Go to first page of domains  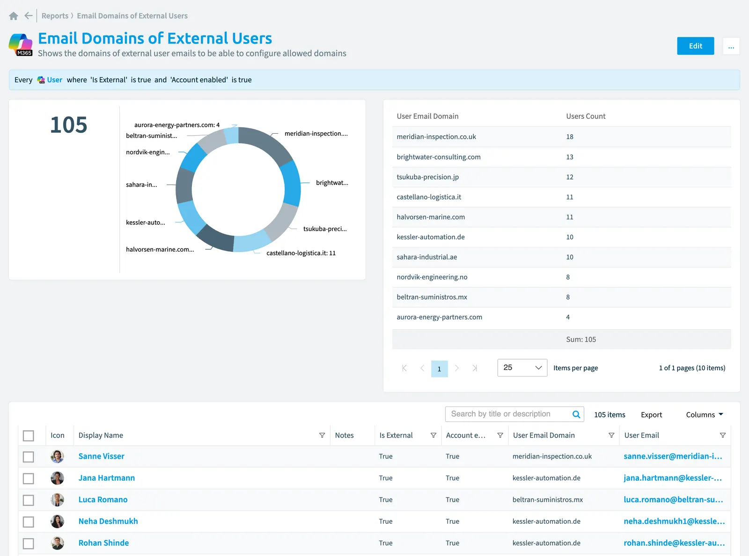[404, 368]
